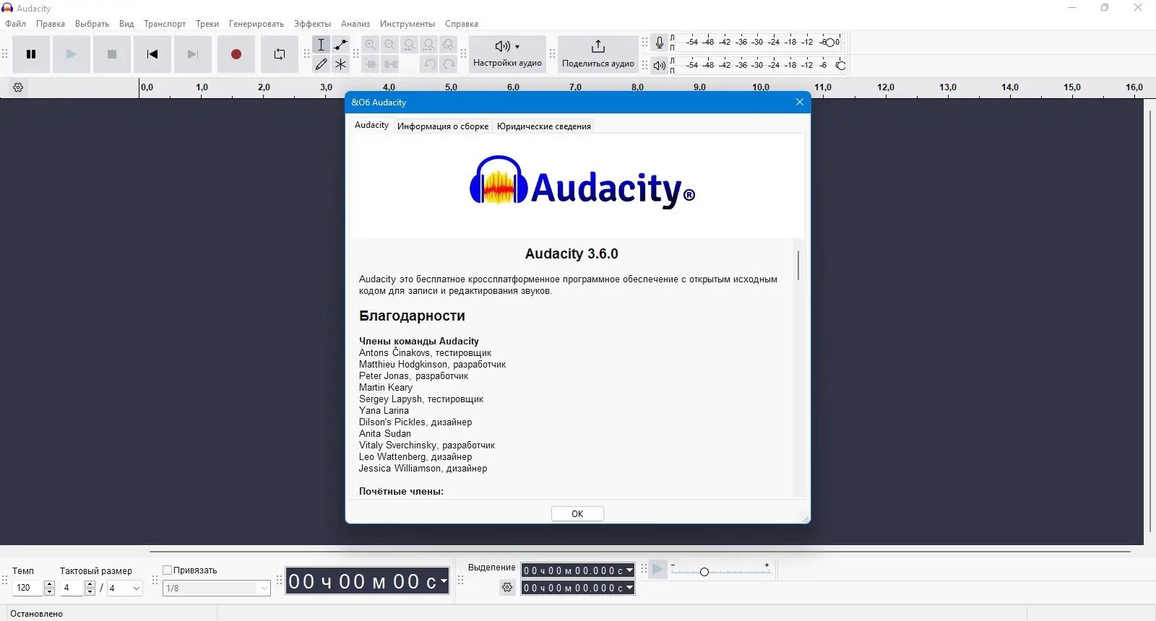The image size is (1156, 621).
Task: Click the Play-at-Speed green play button
Action: pos(658,570)
